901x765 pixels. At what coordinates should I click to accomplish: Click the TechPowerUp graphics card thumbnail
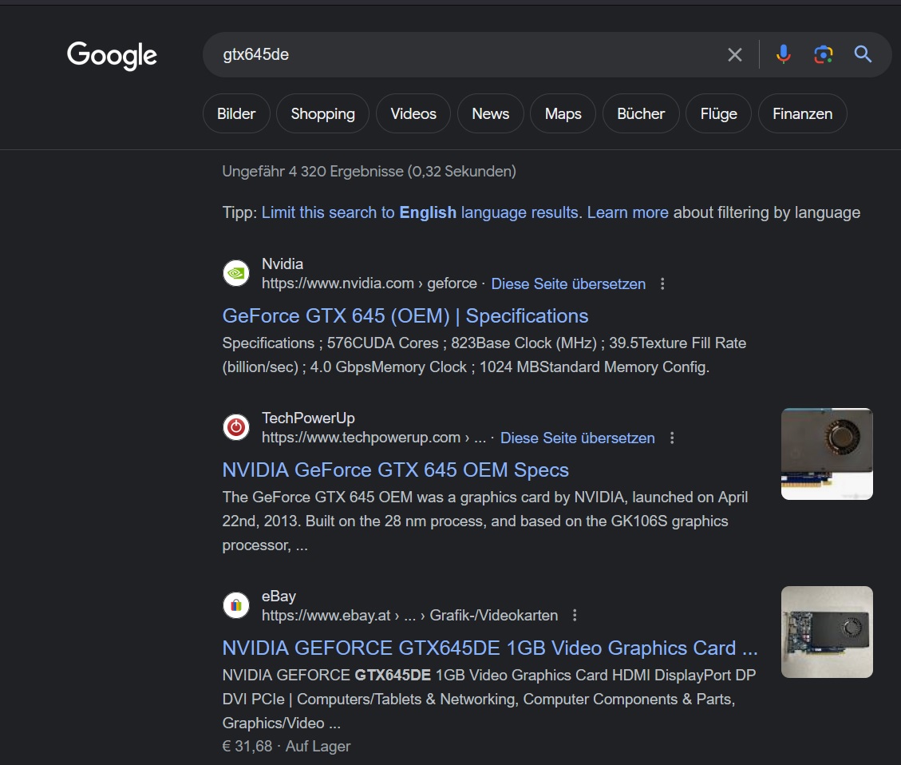[x=827, y=454]
